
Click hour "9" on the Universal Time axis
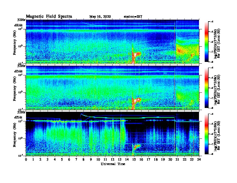pyautogui.click(x=91, y=160)
